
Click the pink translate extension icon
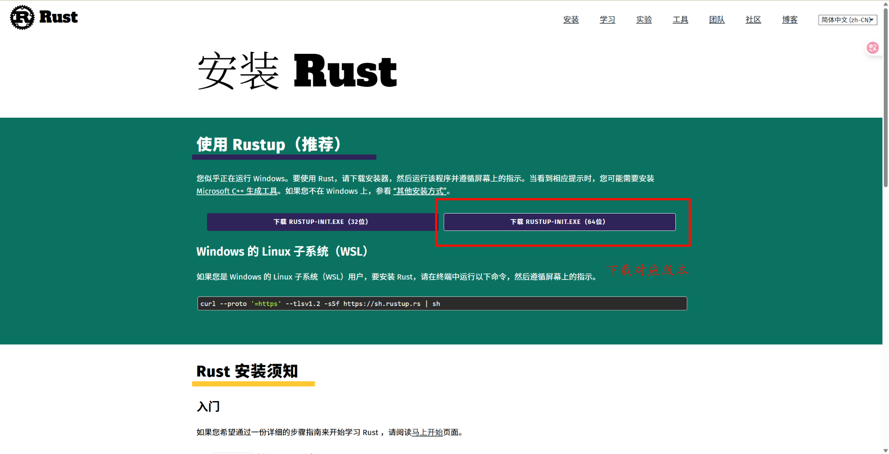pos(873,48)
